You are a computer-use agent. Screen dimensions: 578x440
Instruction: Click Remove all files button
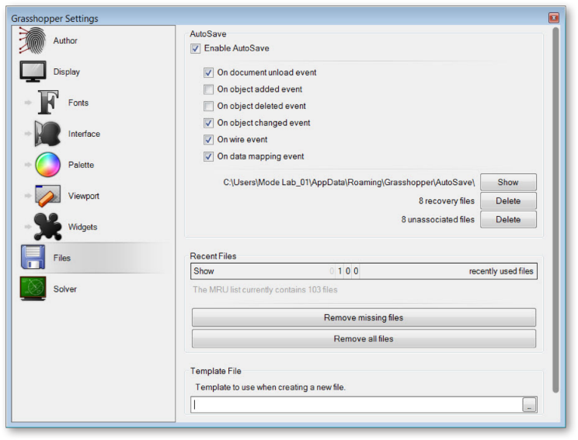[x=364, y=339]
